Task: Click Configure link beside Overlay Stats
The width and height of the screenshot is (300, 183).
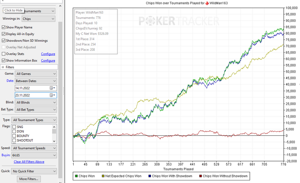Action: [x=48, y=54]
